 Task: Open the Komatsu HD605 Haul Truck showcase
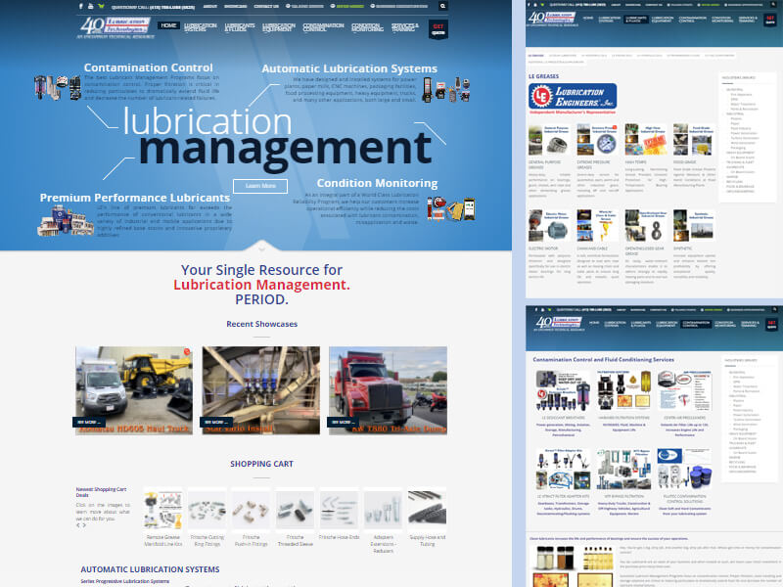[134, 387]
